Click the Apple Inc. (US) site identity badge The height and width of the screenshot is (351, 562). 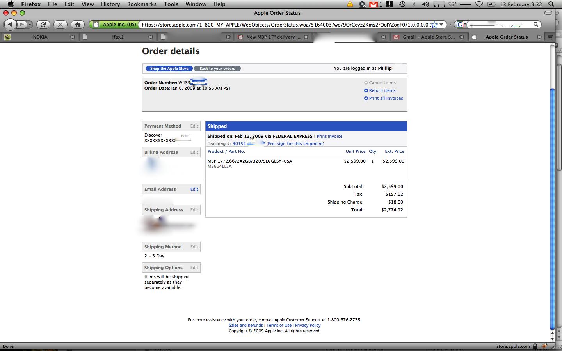coord(115,25)
